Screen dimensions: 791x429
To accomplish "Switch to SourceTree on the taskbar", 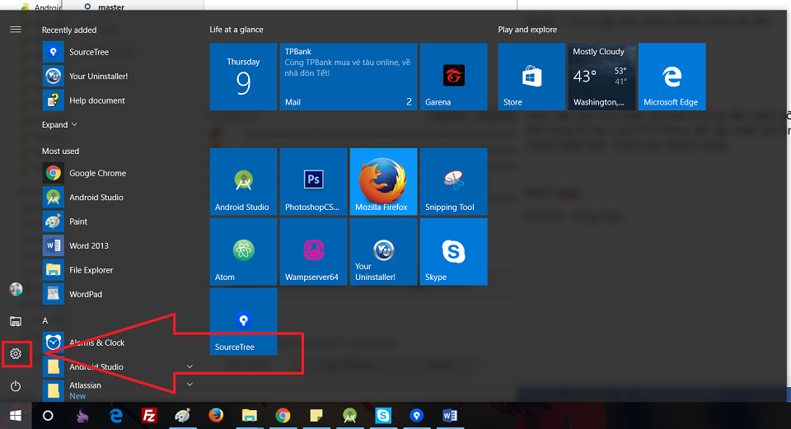I will [416, 415].
